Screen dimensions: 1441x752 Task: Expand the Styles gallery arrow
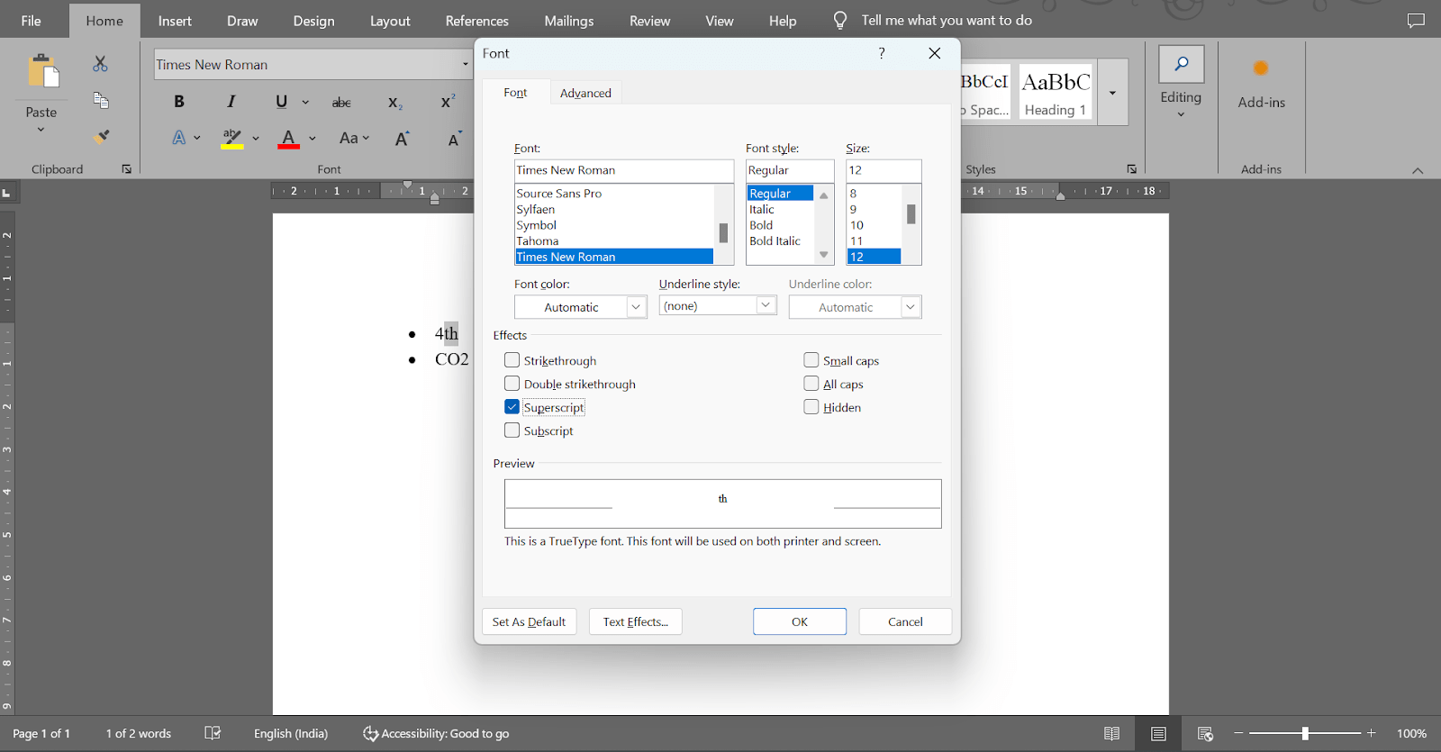click(x=1113, y=93)
